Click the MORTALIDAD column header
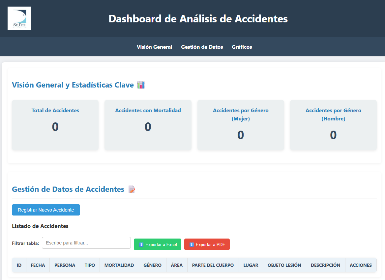 click(119, 265)
